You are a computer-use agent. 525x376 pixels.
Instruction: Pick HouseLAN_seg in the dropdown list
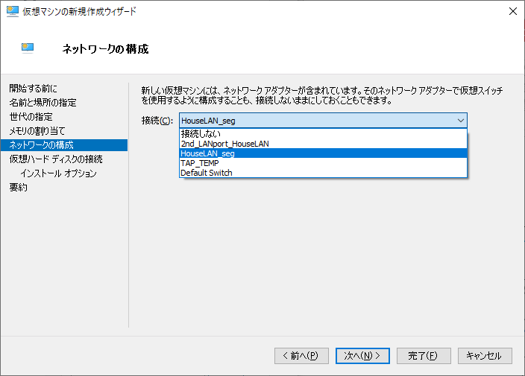[x=208, y=153]
